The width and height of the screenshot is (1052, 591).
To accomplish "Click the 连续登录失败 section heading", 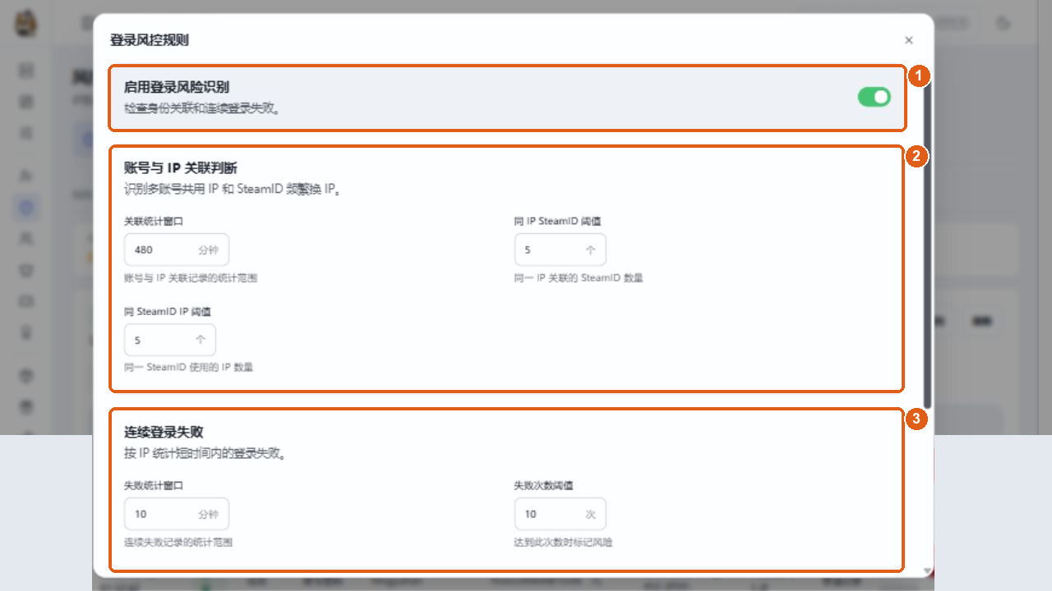I will [164, 432].
